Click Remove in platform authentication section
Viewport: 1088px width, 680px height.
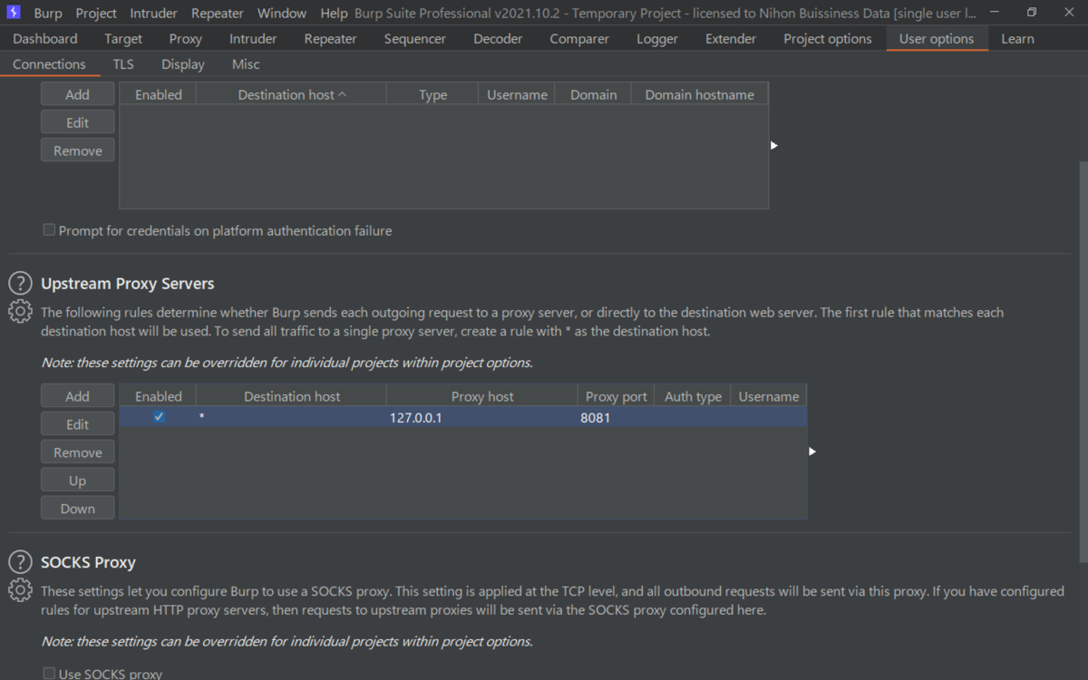78,151
